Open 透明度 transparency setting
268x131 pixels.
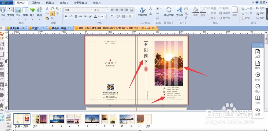click(225, 13)
